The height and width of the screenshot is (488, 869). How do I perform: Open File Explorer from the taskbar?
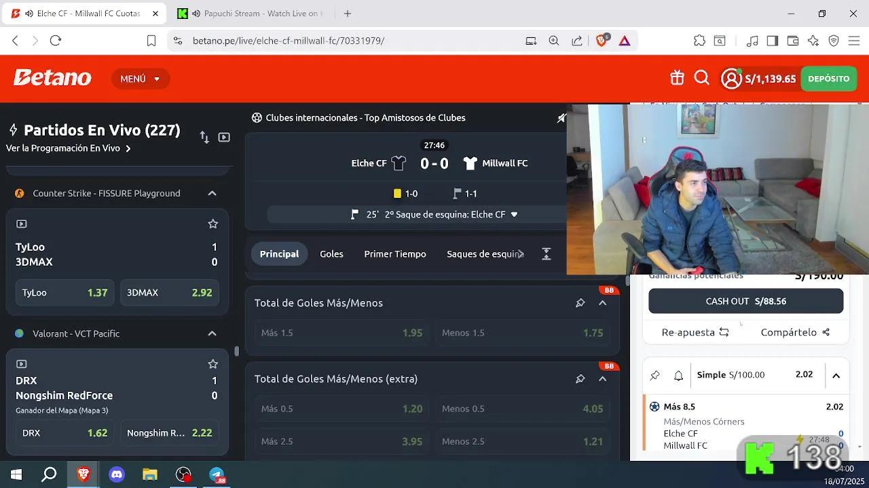point(150,474)
